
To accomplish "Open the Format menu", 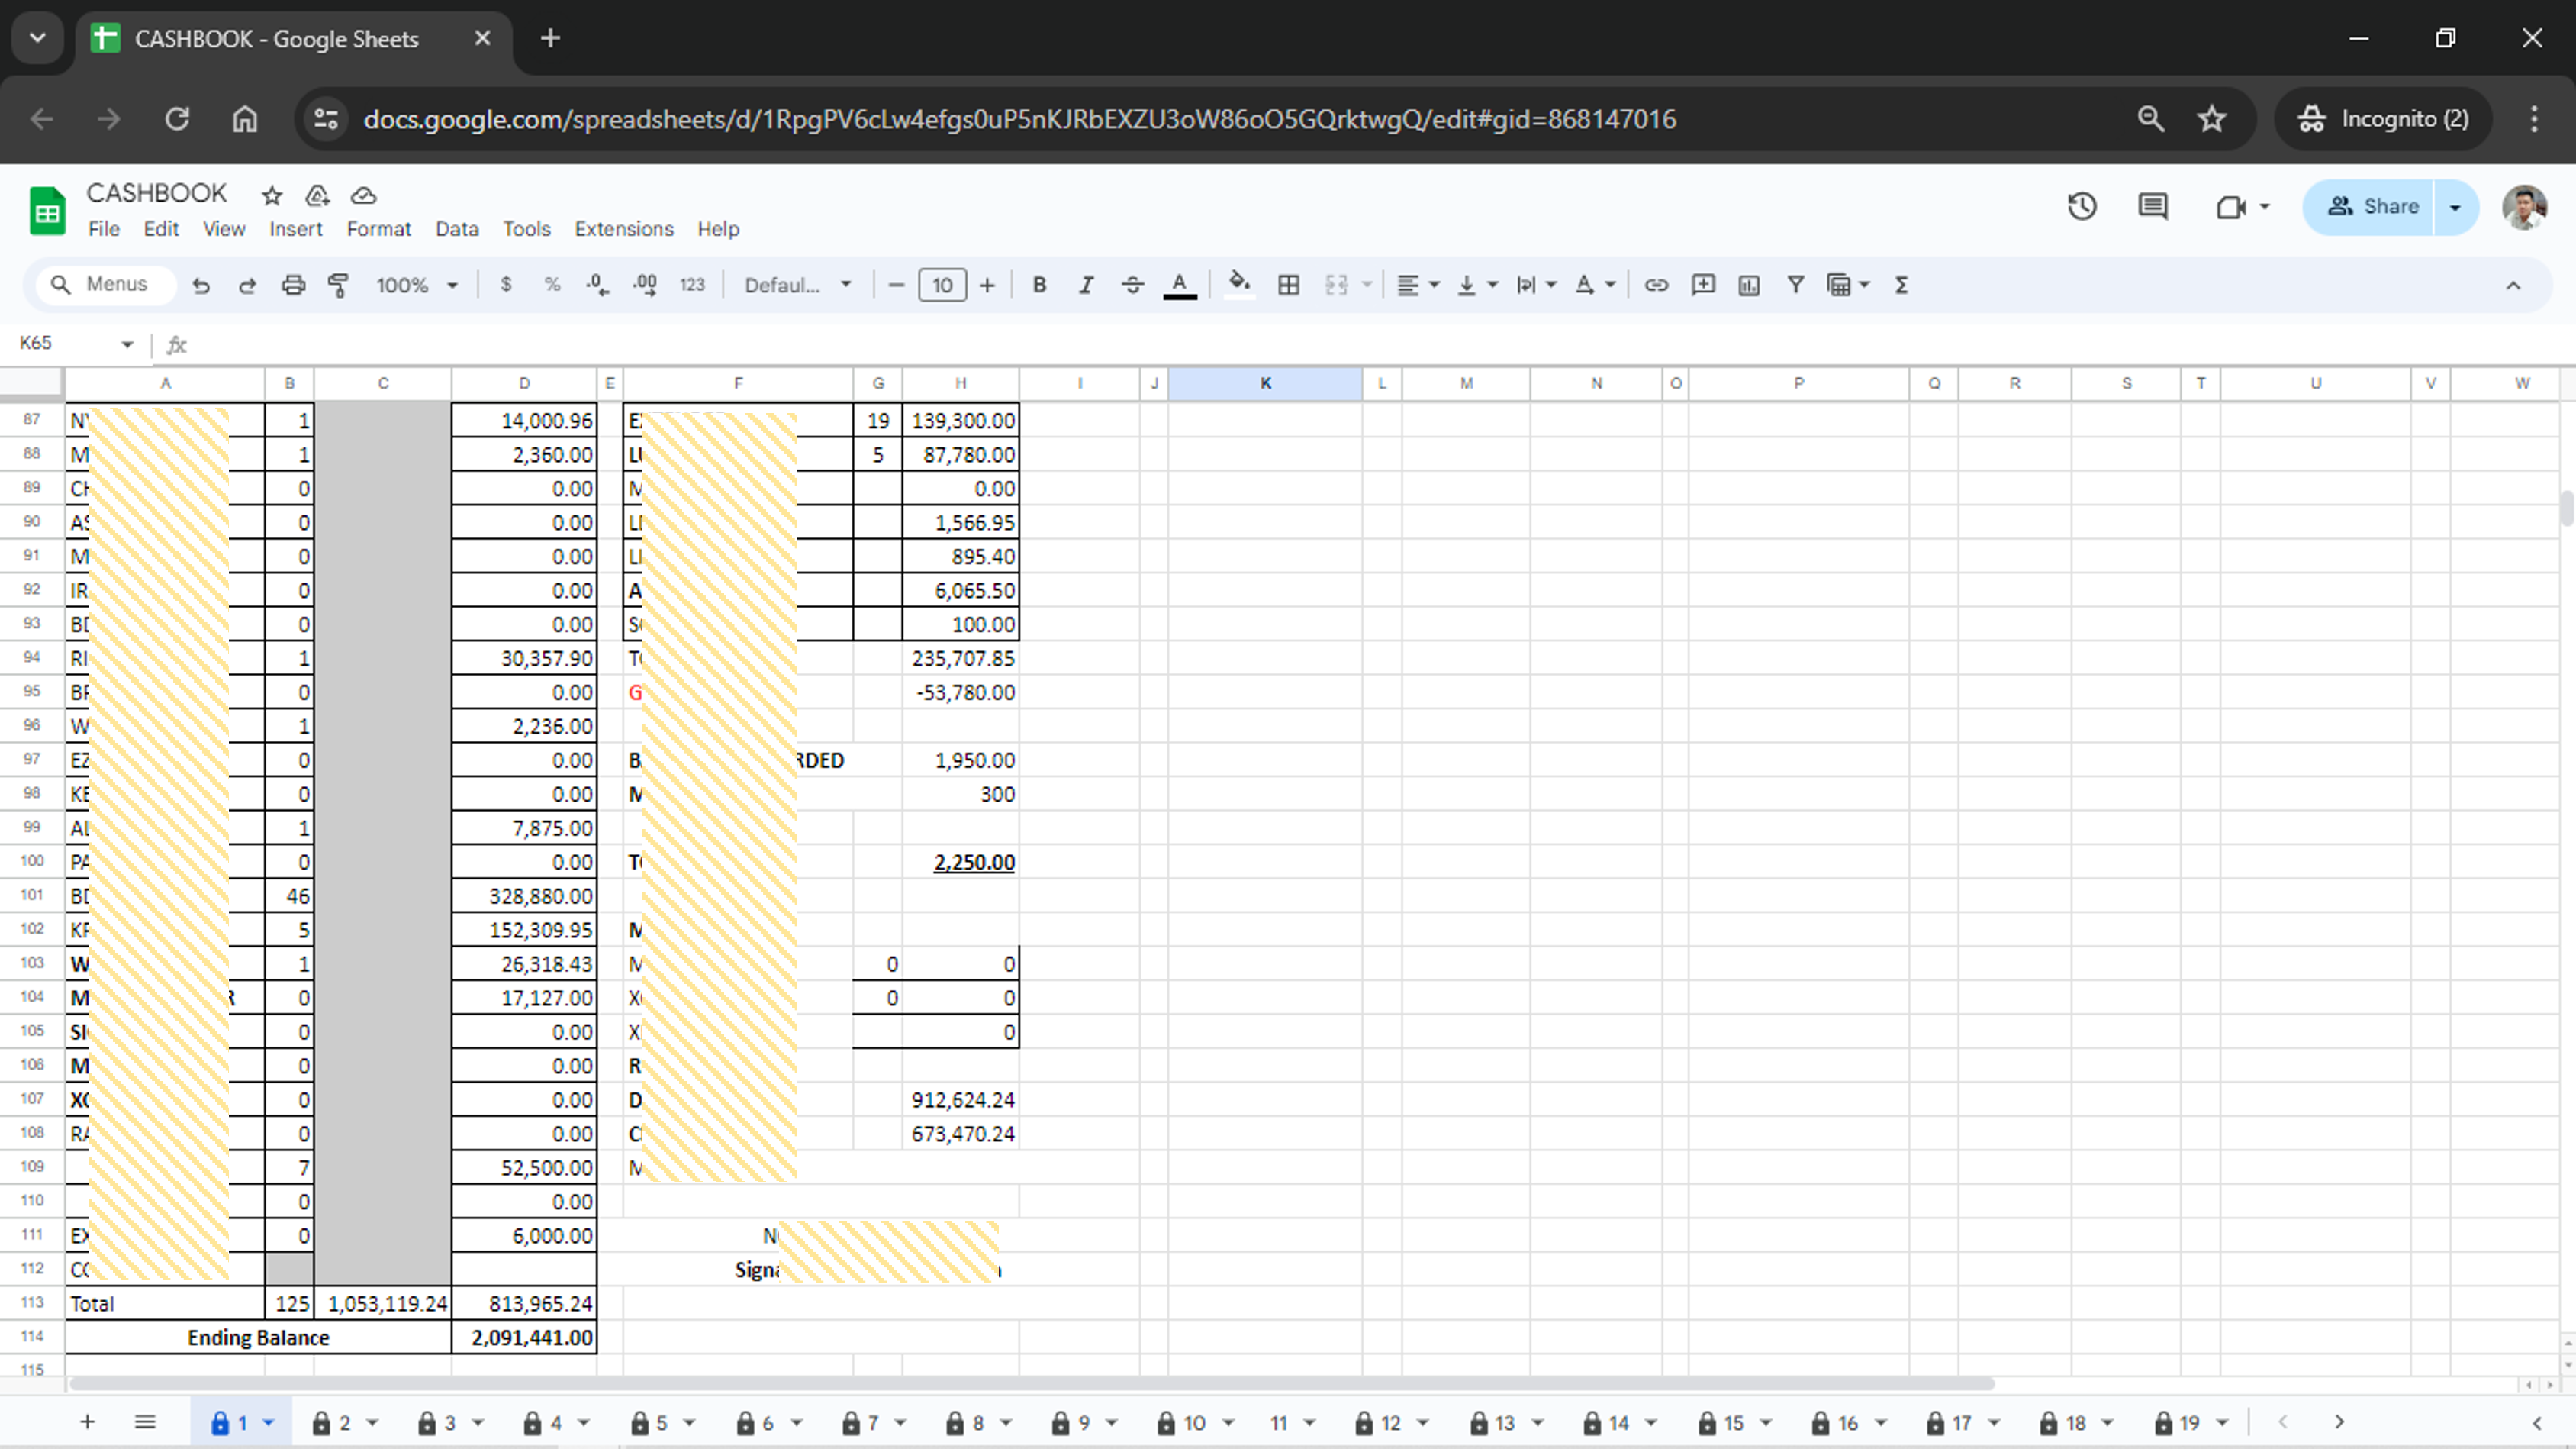I will pos(378,229).
